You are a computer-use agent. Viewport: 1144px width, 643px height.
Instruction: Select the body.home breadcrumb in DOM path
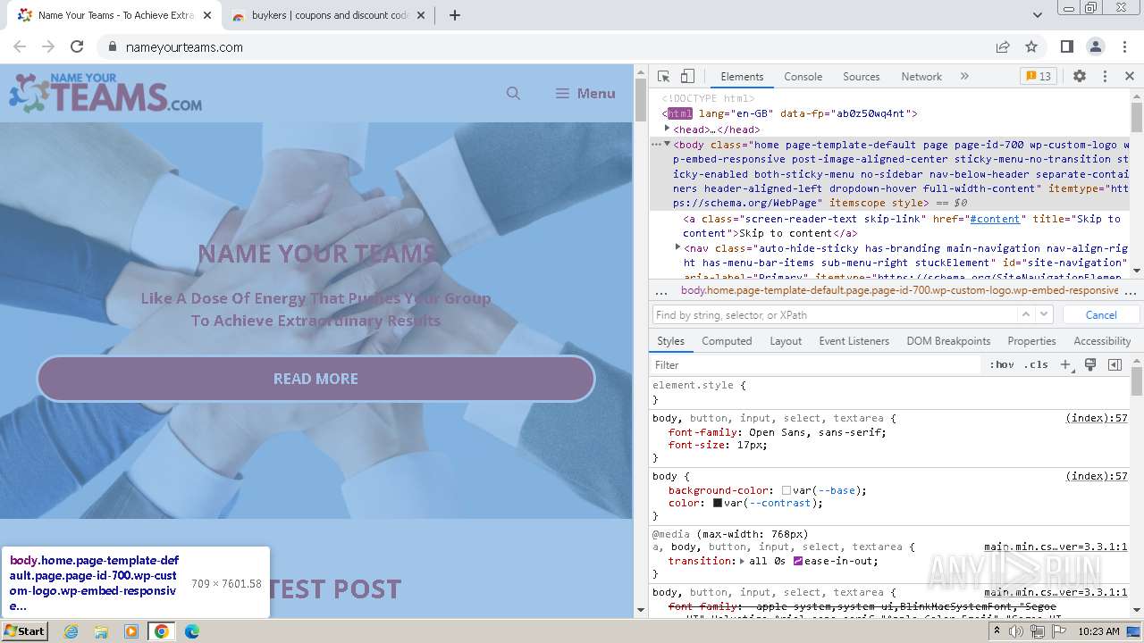pos(899,291)
